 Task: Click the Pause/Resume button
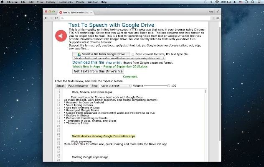click(x=78, y=86)
